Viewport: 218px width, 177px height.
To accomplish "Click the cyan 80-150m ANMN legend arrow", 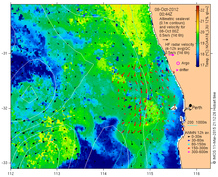I will point(189,145).
